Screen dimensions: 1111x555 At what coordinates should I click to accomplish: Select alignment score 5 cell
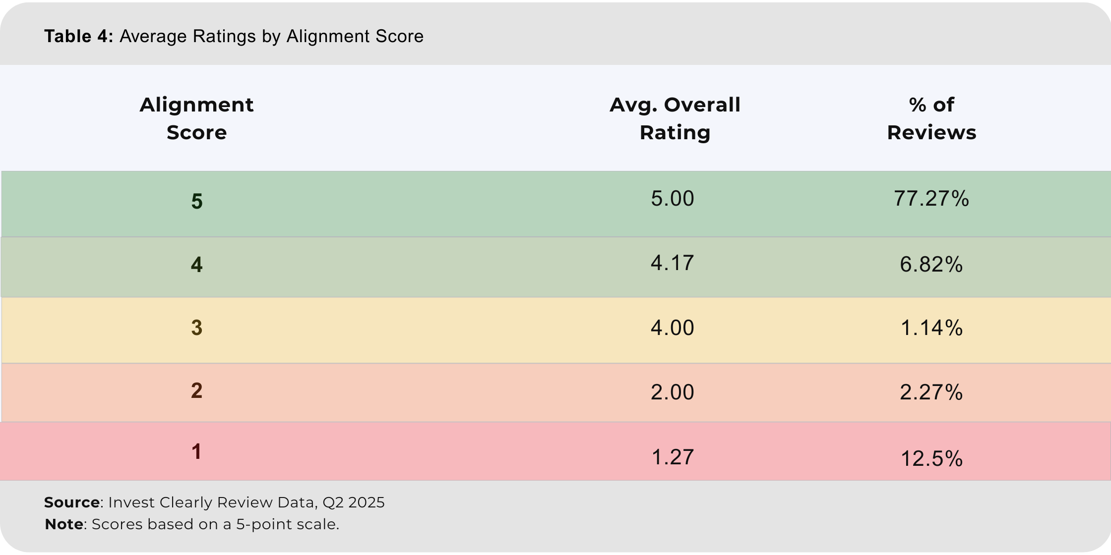(197, 202)
